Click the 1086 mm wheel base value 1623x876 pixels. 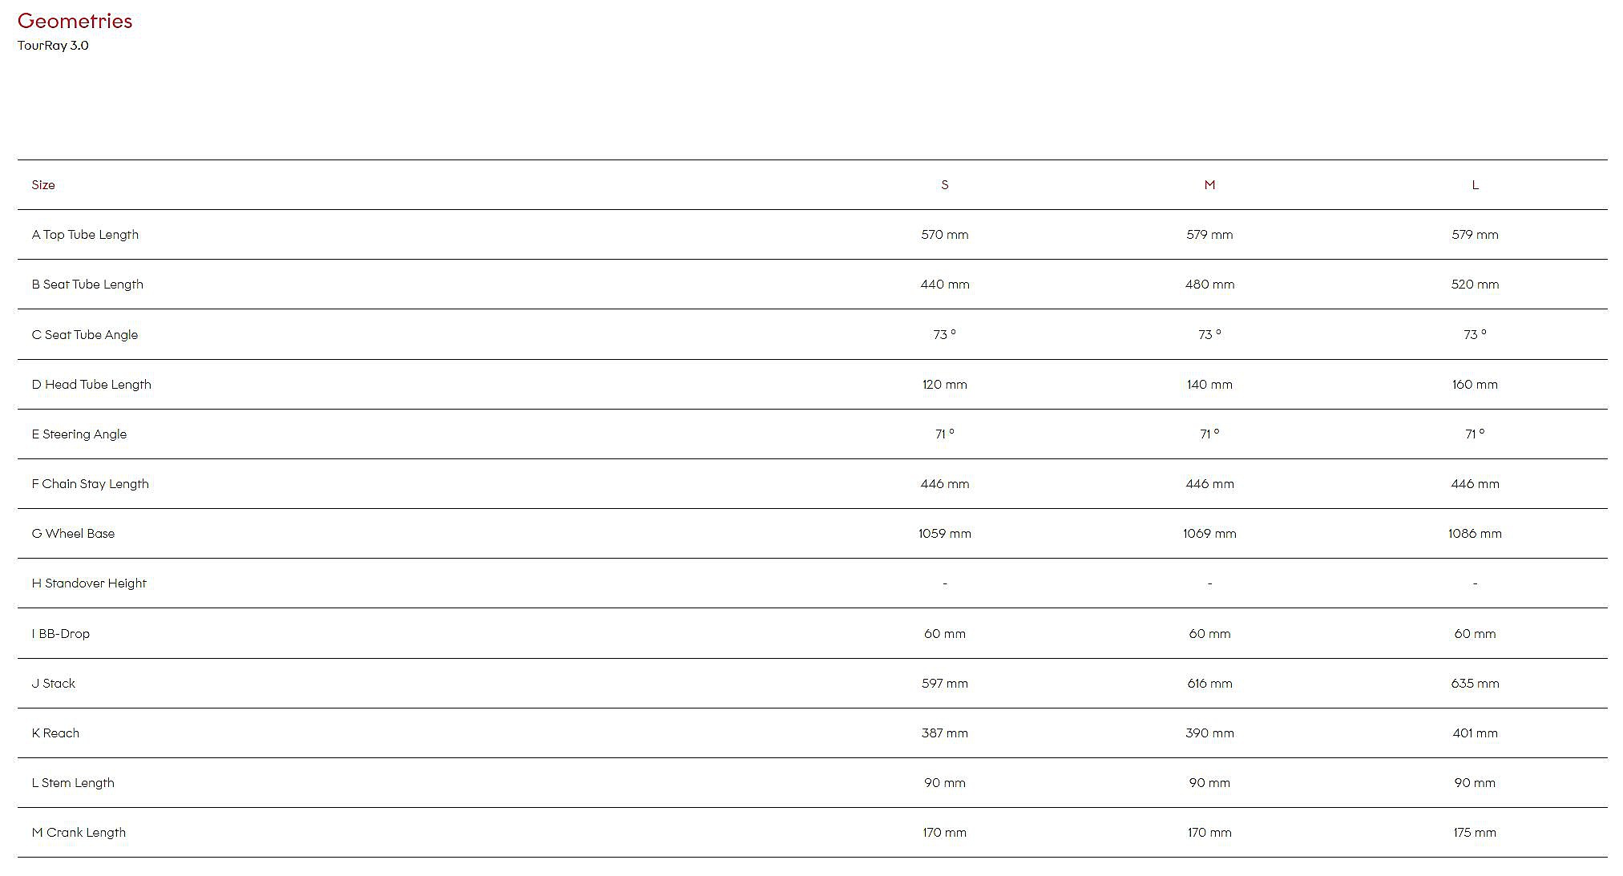(x=1475, y=534)
